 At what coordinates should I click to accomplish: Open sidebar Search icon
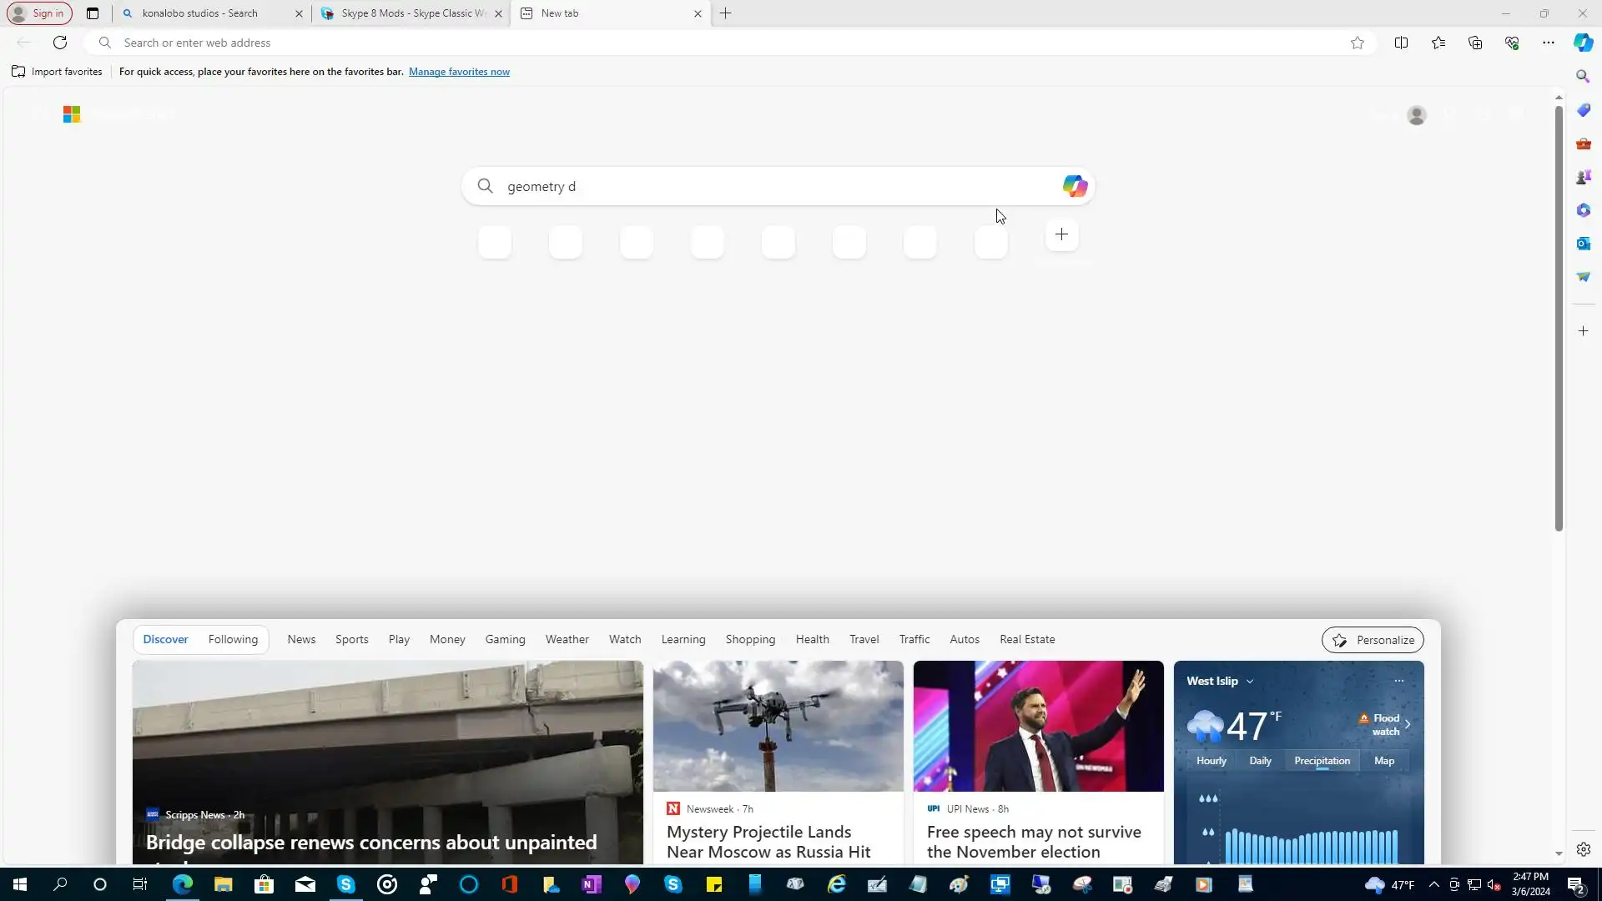point(1583,76)
